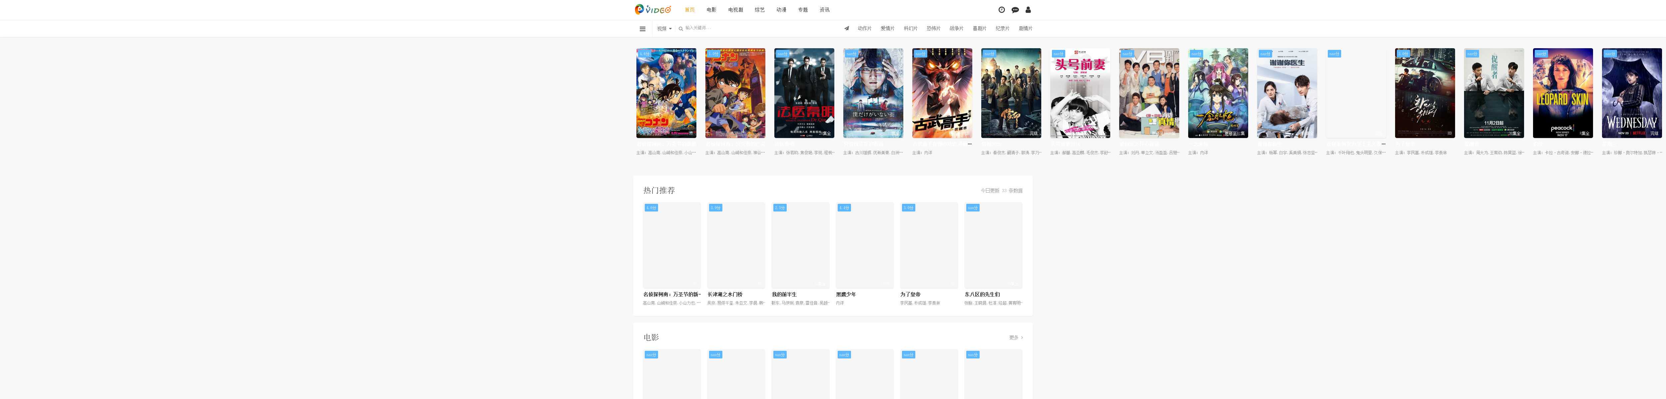
Task: Click the search magnifier icon
Action: tap(680, 28)
